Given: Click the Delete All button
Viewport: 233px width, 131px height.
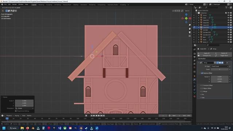Looking at the screenshot, I should pyautogui.click(x=223, y=53).
